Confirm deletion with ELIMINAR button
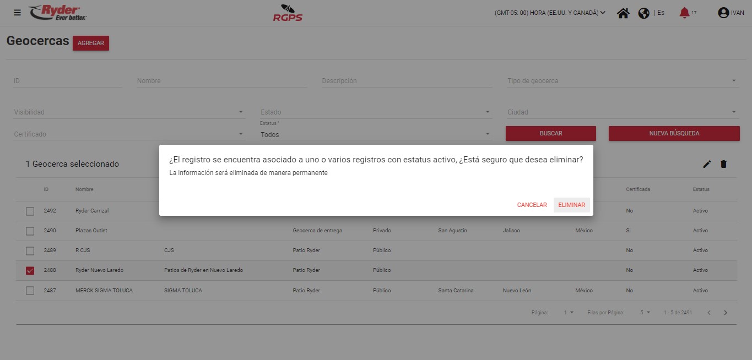 (571, 205)
